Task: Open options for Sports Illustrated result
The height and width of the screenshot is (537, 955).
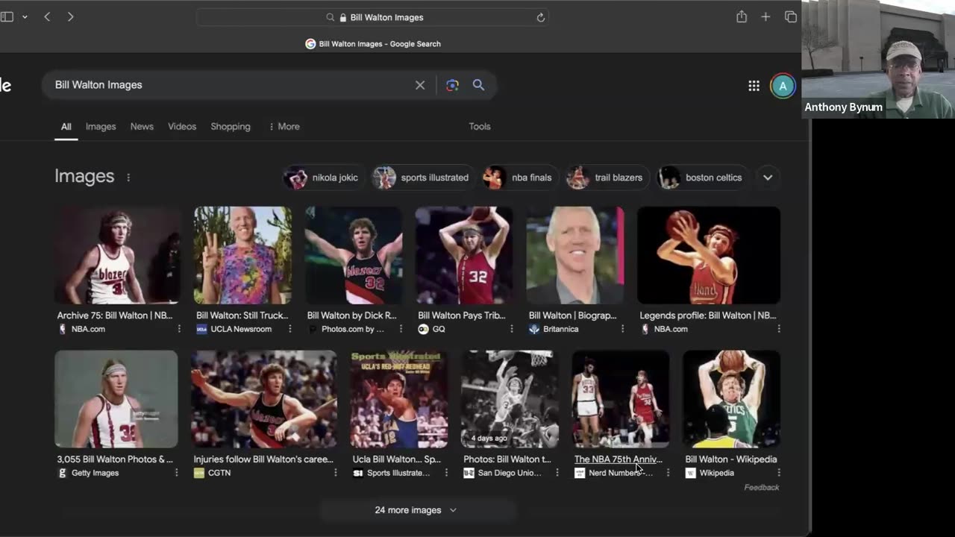Action: [447, 473]
